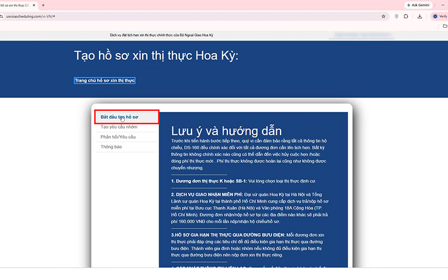Select Phản hồi/Yêu cầu menu item

coord(127,137)
